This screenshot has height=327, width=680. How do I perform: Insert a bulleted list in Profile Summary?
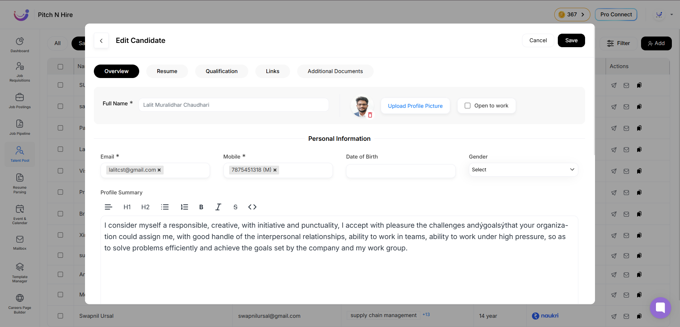point(165,207)
